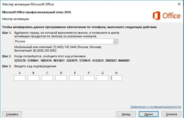Focus confirmation code field H

point(116,78)
